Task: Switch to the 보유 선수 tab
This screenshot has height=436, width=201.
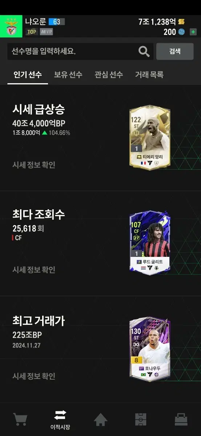Action: (x=68, y=74)
